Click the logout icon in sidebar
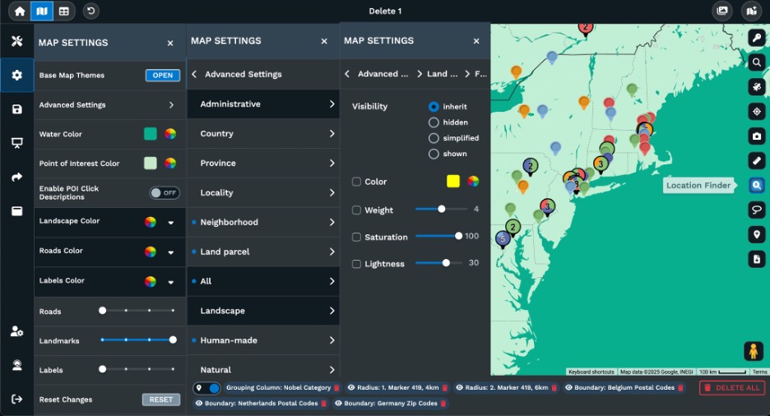The width and height of the screenshot is (770, 416). tap(16, 399)
